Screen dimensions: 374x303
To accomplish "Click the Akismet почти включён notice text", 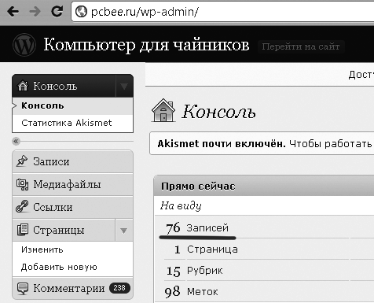I will [x=222, y=144].
